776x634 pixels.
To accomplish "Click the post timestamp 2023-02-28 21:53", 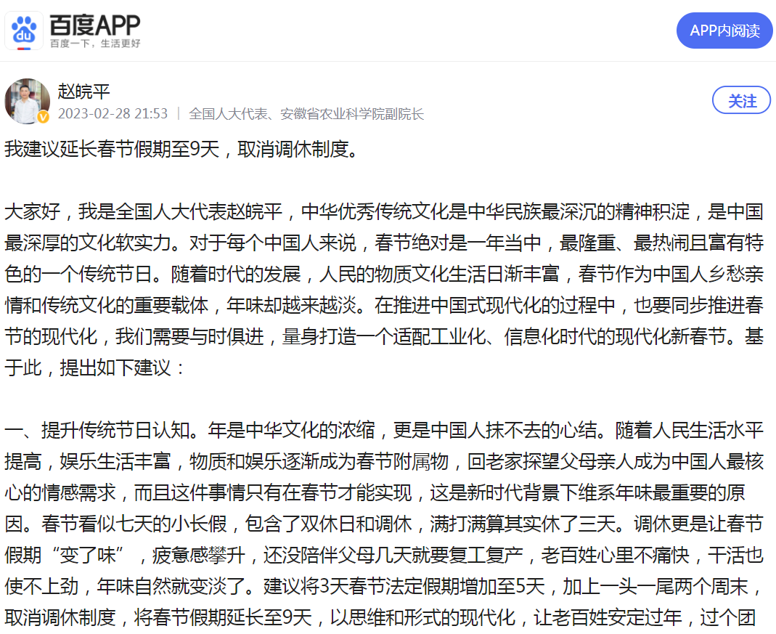I will pyautogui.click(x=113, y=114).
